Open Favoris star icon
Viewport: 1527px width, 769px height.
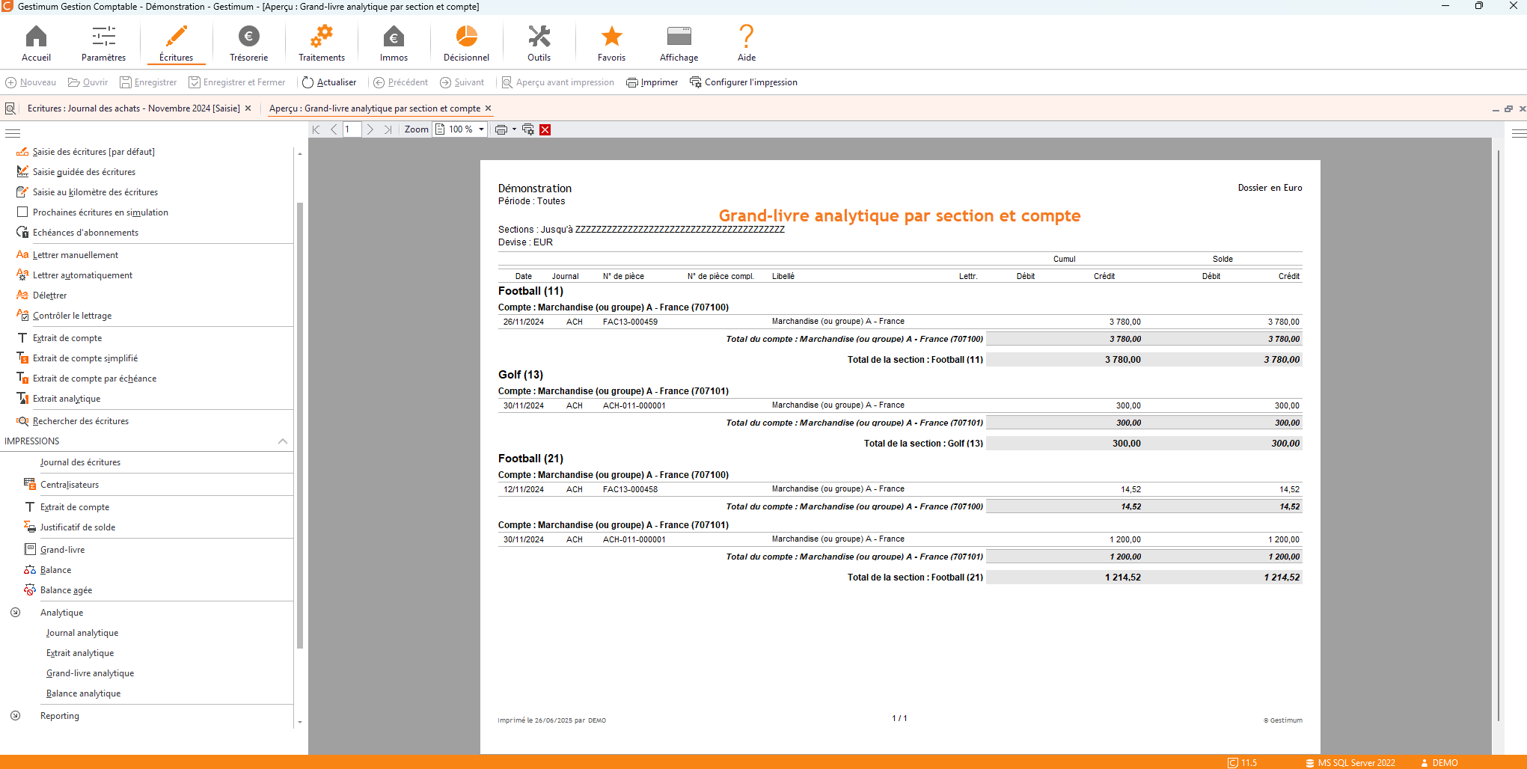611,43
